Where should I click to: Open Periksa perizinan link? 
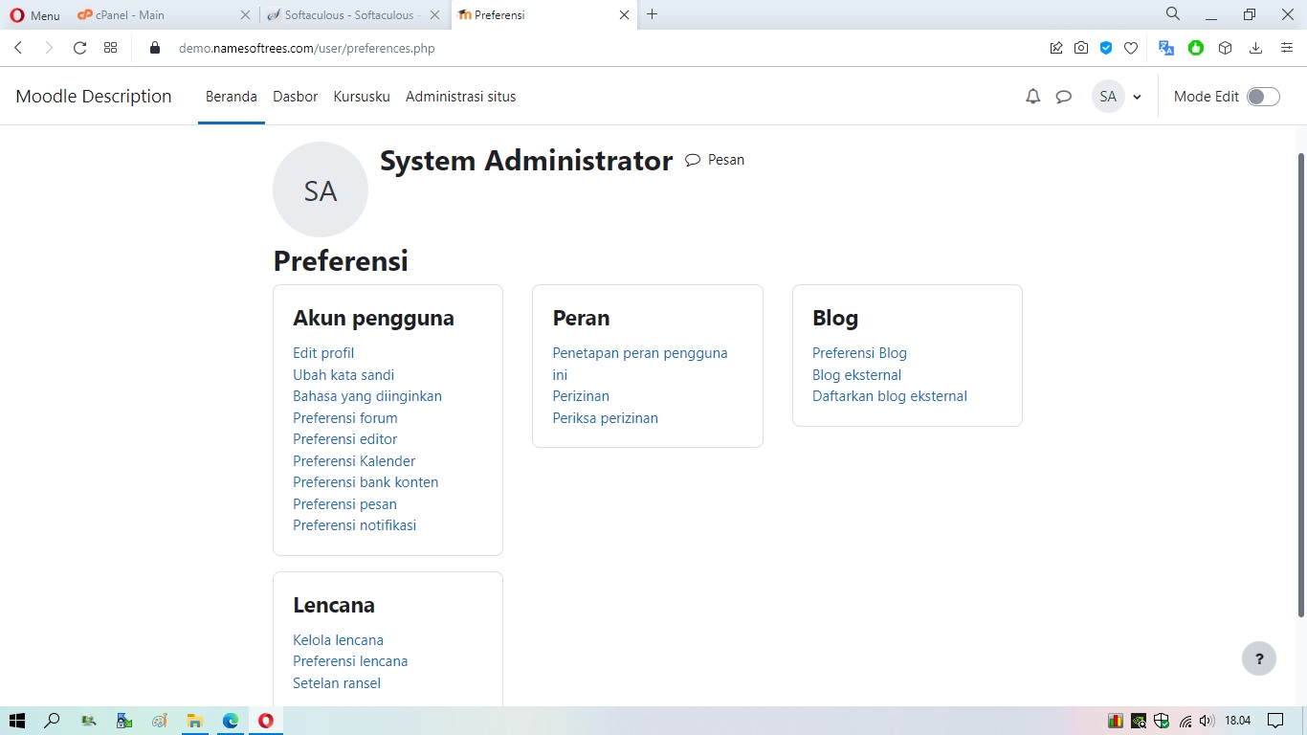(x=606, y=418)
